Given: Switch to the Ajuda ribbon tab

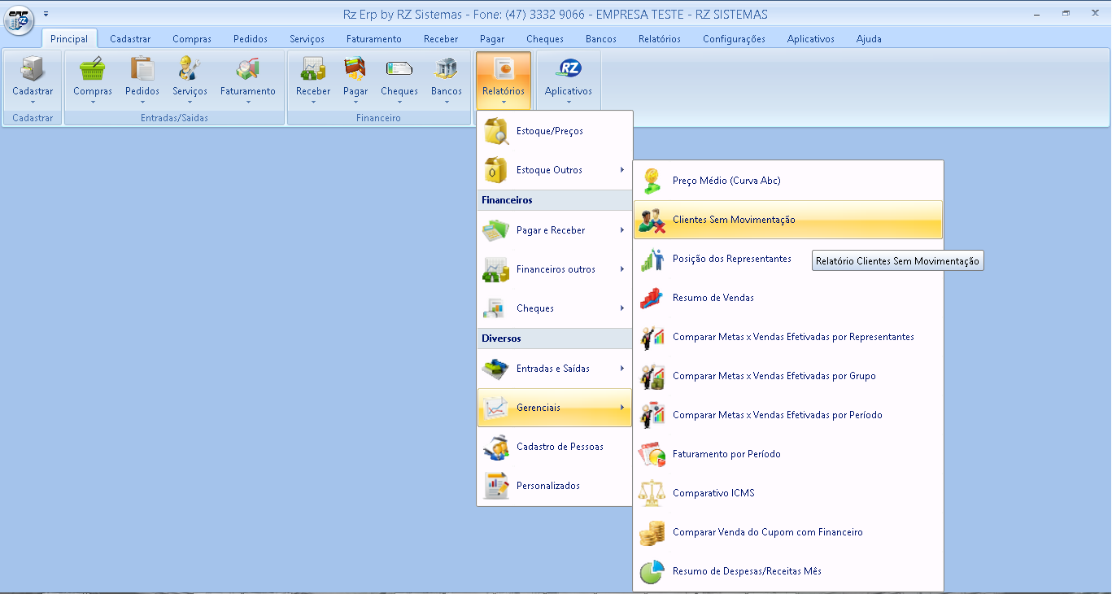Looking at the screenshot, I should pyautogui.click(x=869, y=39).
